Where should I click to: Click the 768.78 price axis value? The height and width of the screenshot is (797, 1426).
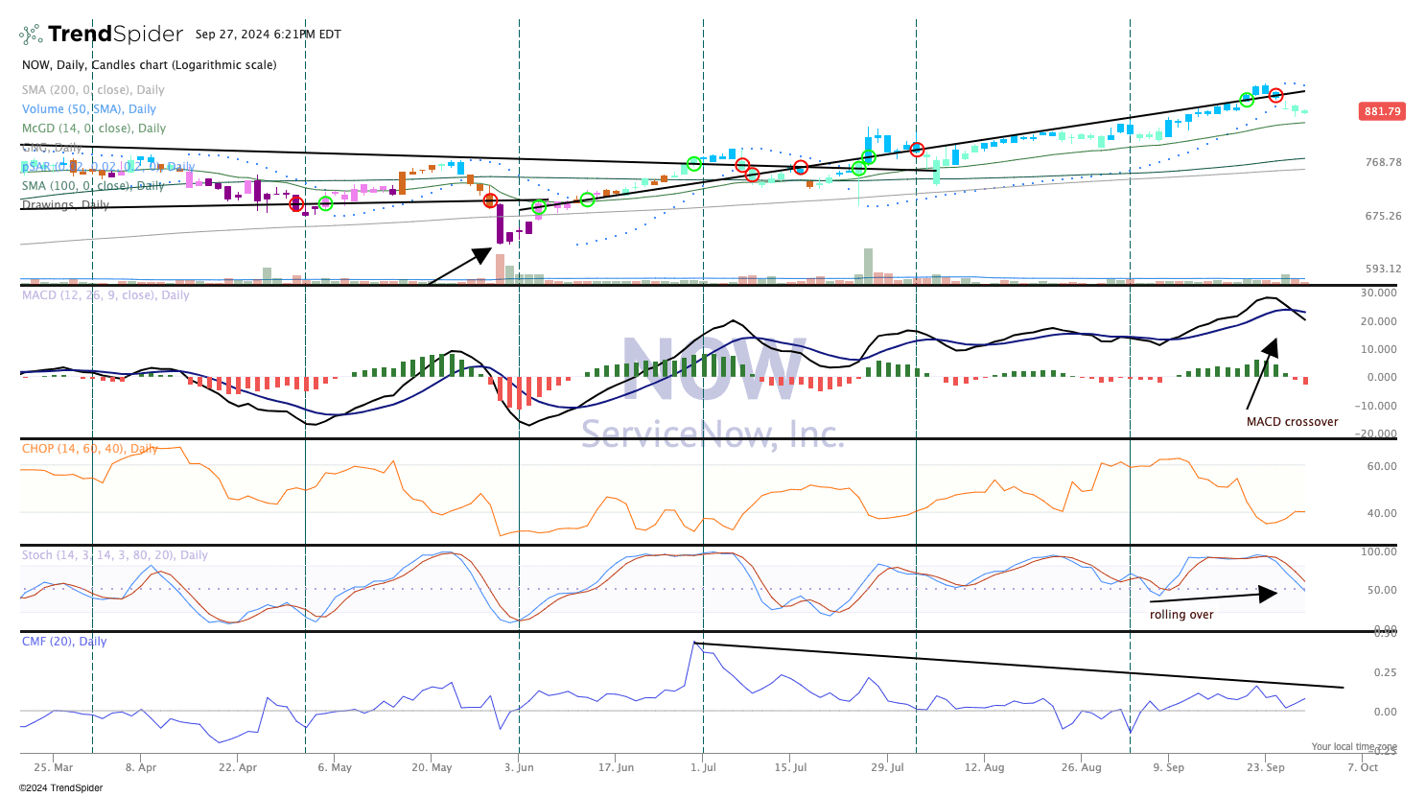coord(1384,162)
